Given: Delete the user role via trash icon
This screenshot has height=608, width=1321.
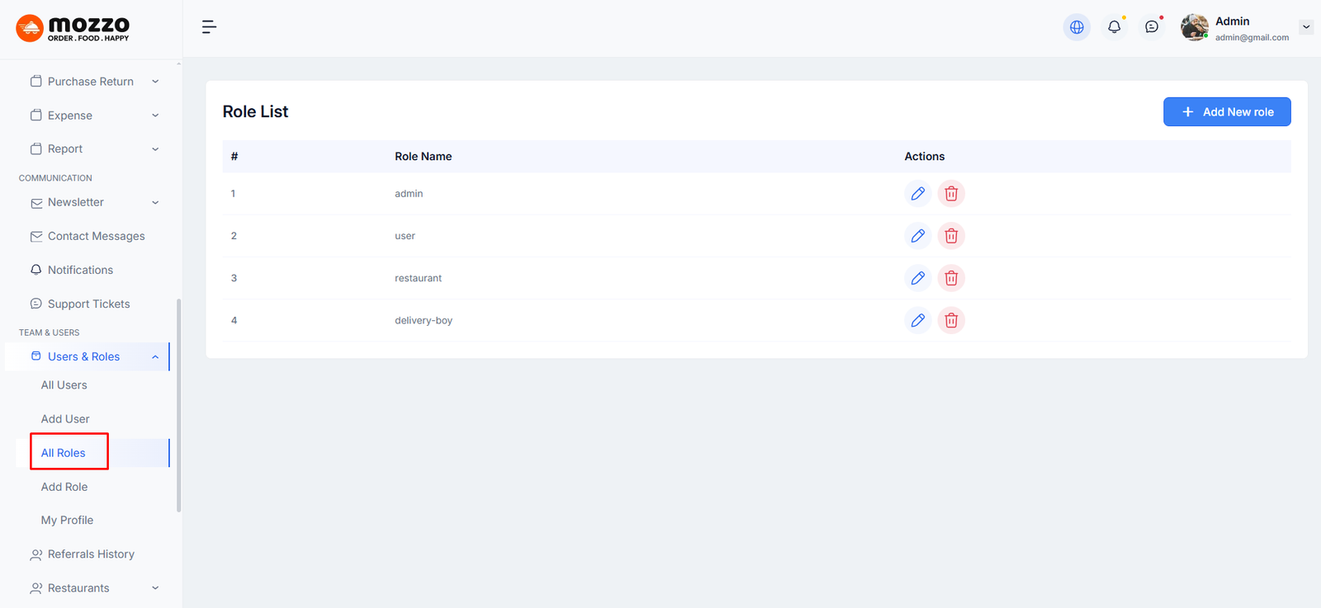Looking at the screenshot, I should [951, 236].
